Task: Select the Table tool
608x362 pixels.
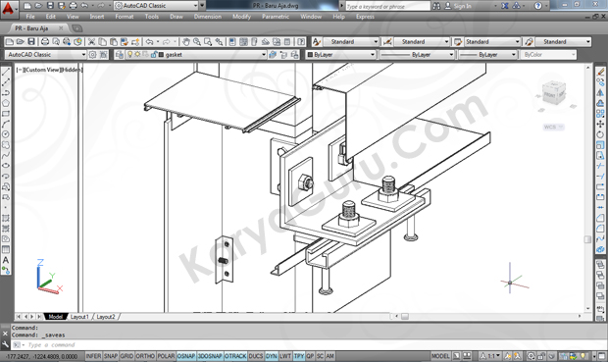Action: [6, 249]
